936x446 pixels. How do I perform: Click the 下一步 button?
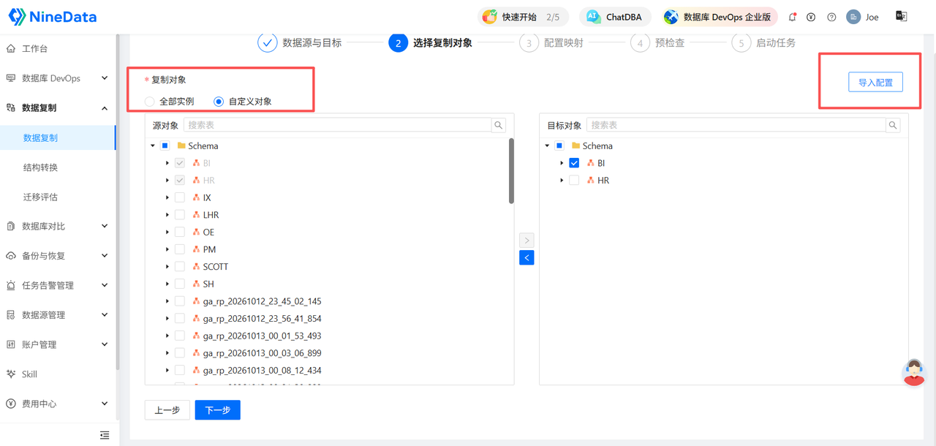(218, 410)
